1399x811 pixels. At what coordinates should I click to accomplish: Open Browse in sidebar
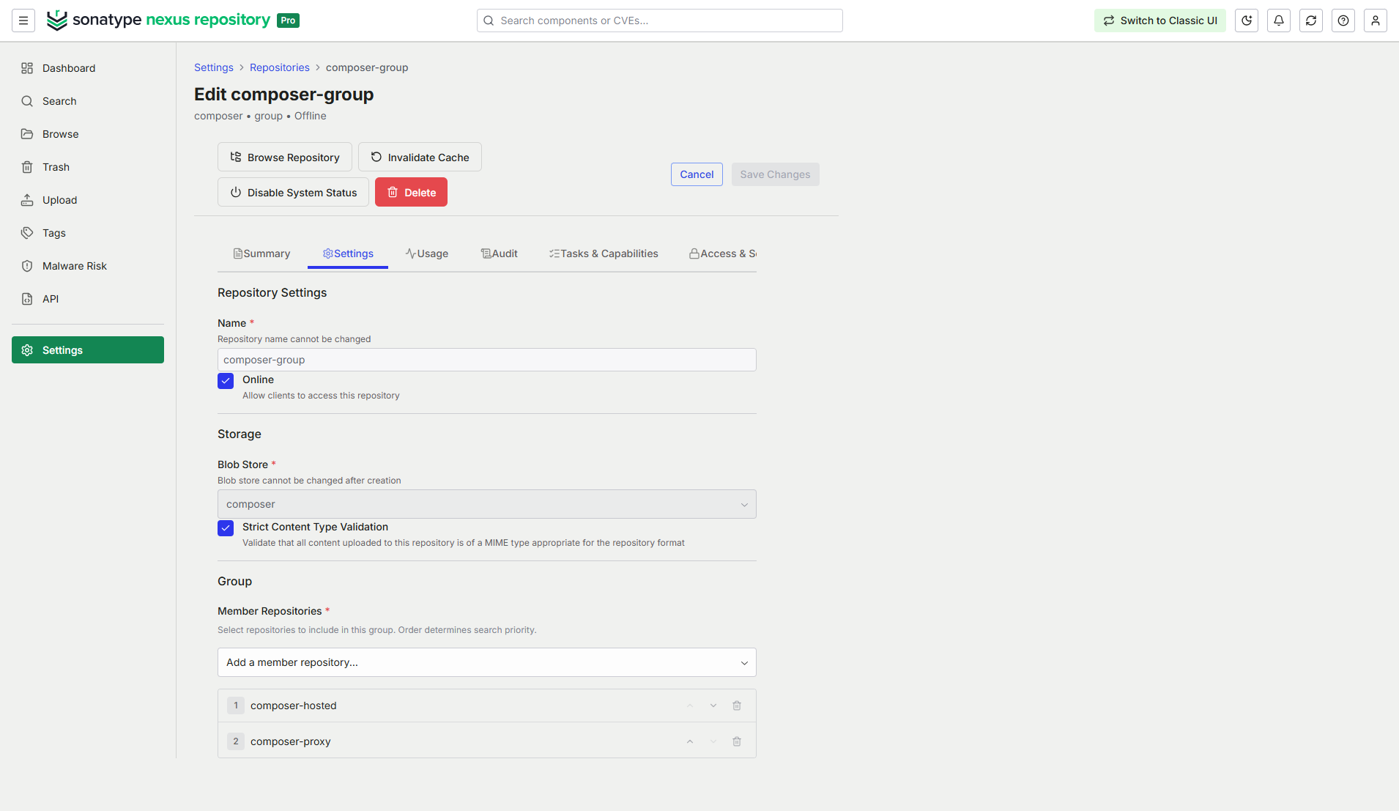tap(88, 134)
